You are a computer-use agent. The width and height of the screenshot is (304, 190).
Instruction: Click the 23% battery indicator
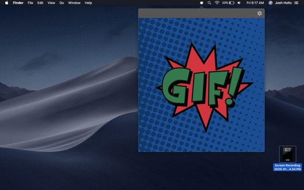(228, 3)
